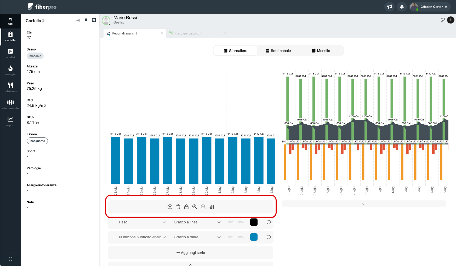
Task: Click Gestisci link under Mario Rossi
Action: pyautogui.click(x=119, y=22)
